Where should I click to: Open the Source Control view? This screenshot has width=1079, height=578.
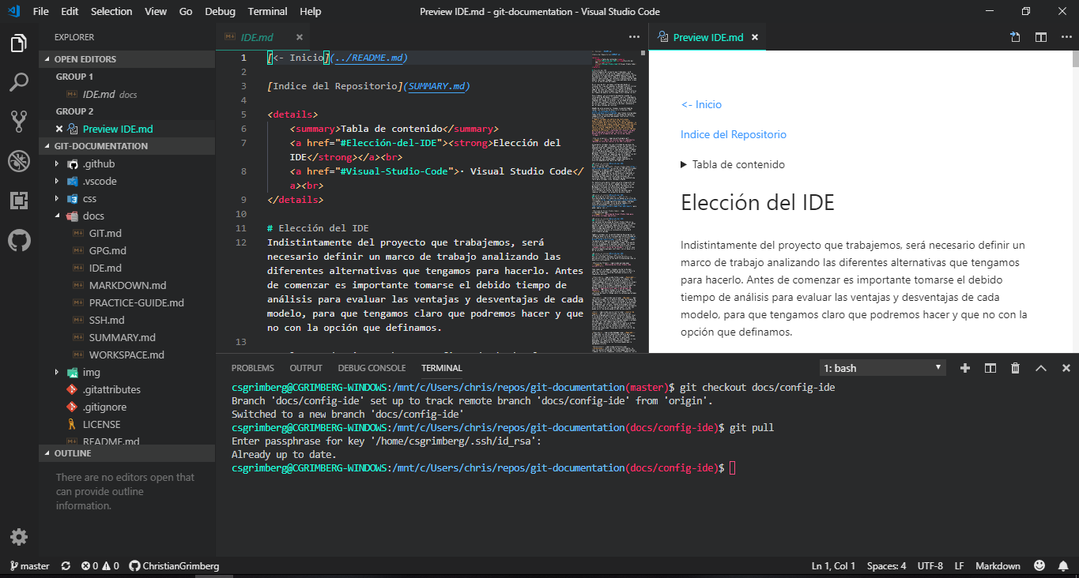(19, 122)
